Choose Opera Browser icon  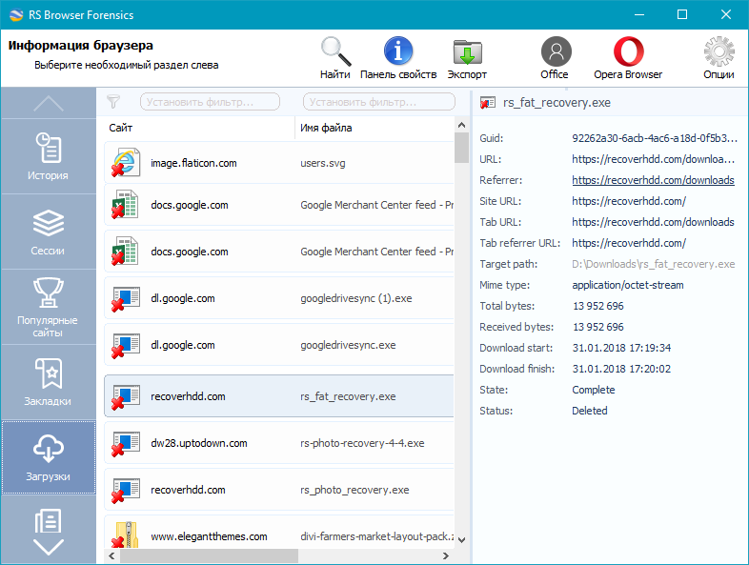[x=628, y=57]
